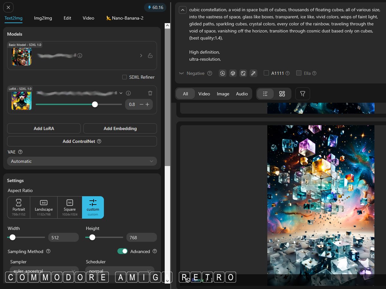Open the VAE Automatic dropdown
386x289 pixels.
tap(82, 161)
